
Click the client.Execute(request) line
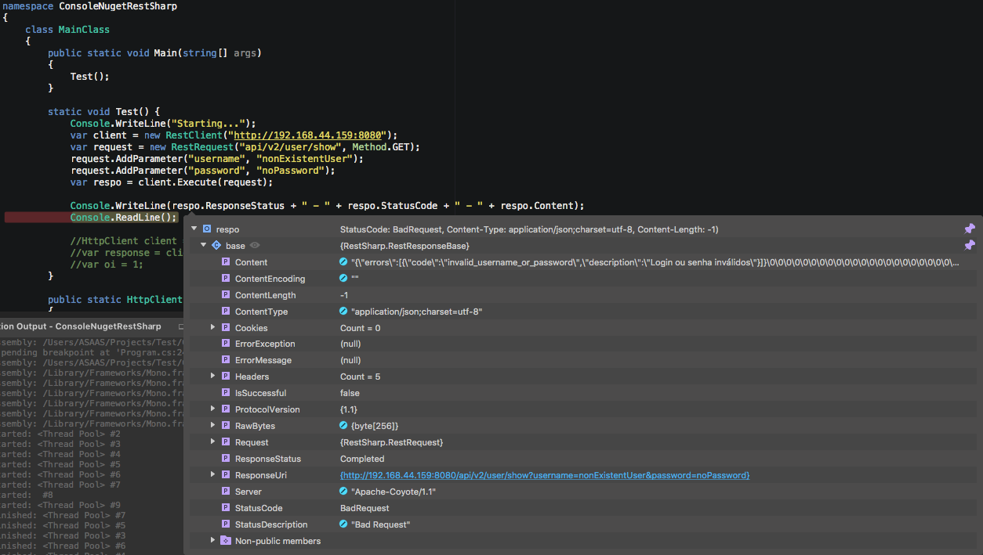[171, 182]
